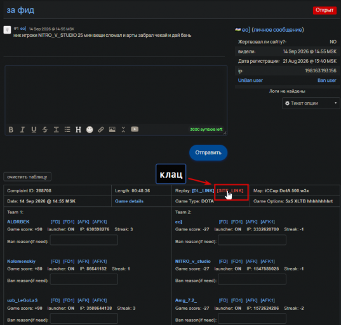
Task: Click FD tag for NITRO_v_studio
Action: point(224,261)
